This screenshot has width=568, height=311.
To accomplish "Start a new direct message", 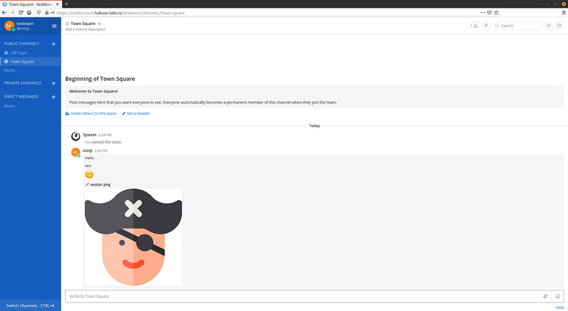I will (x=54, y=97).
